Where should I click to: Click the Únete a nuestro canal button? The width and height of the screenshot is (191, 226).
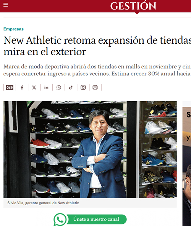[96, 219]
